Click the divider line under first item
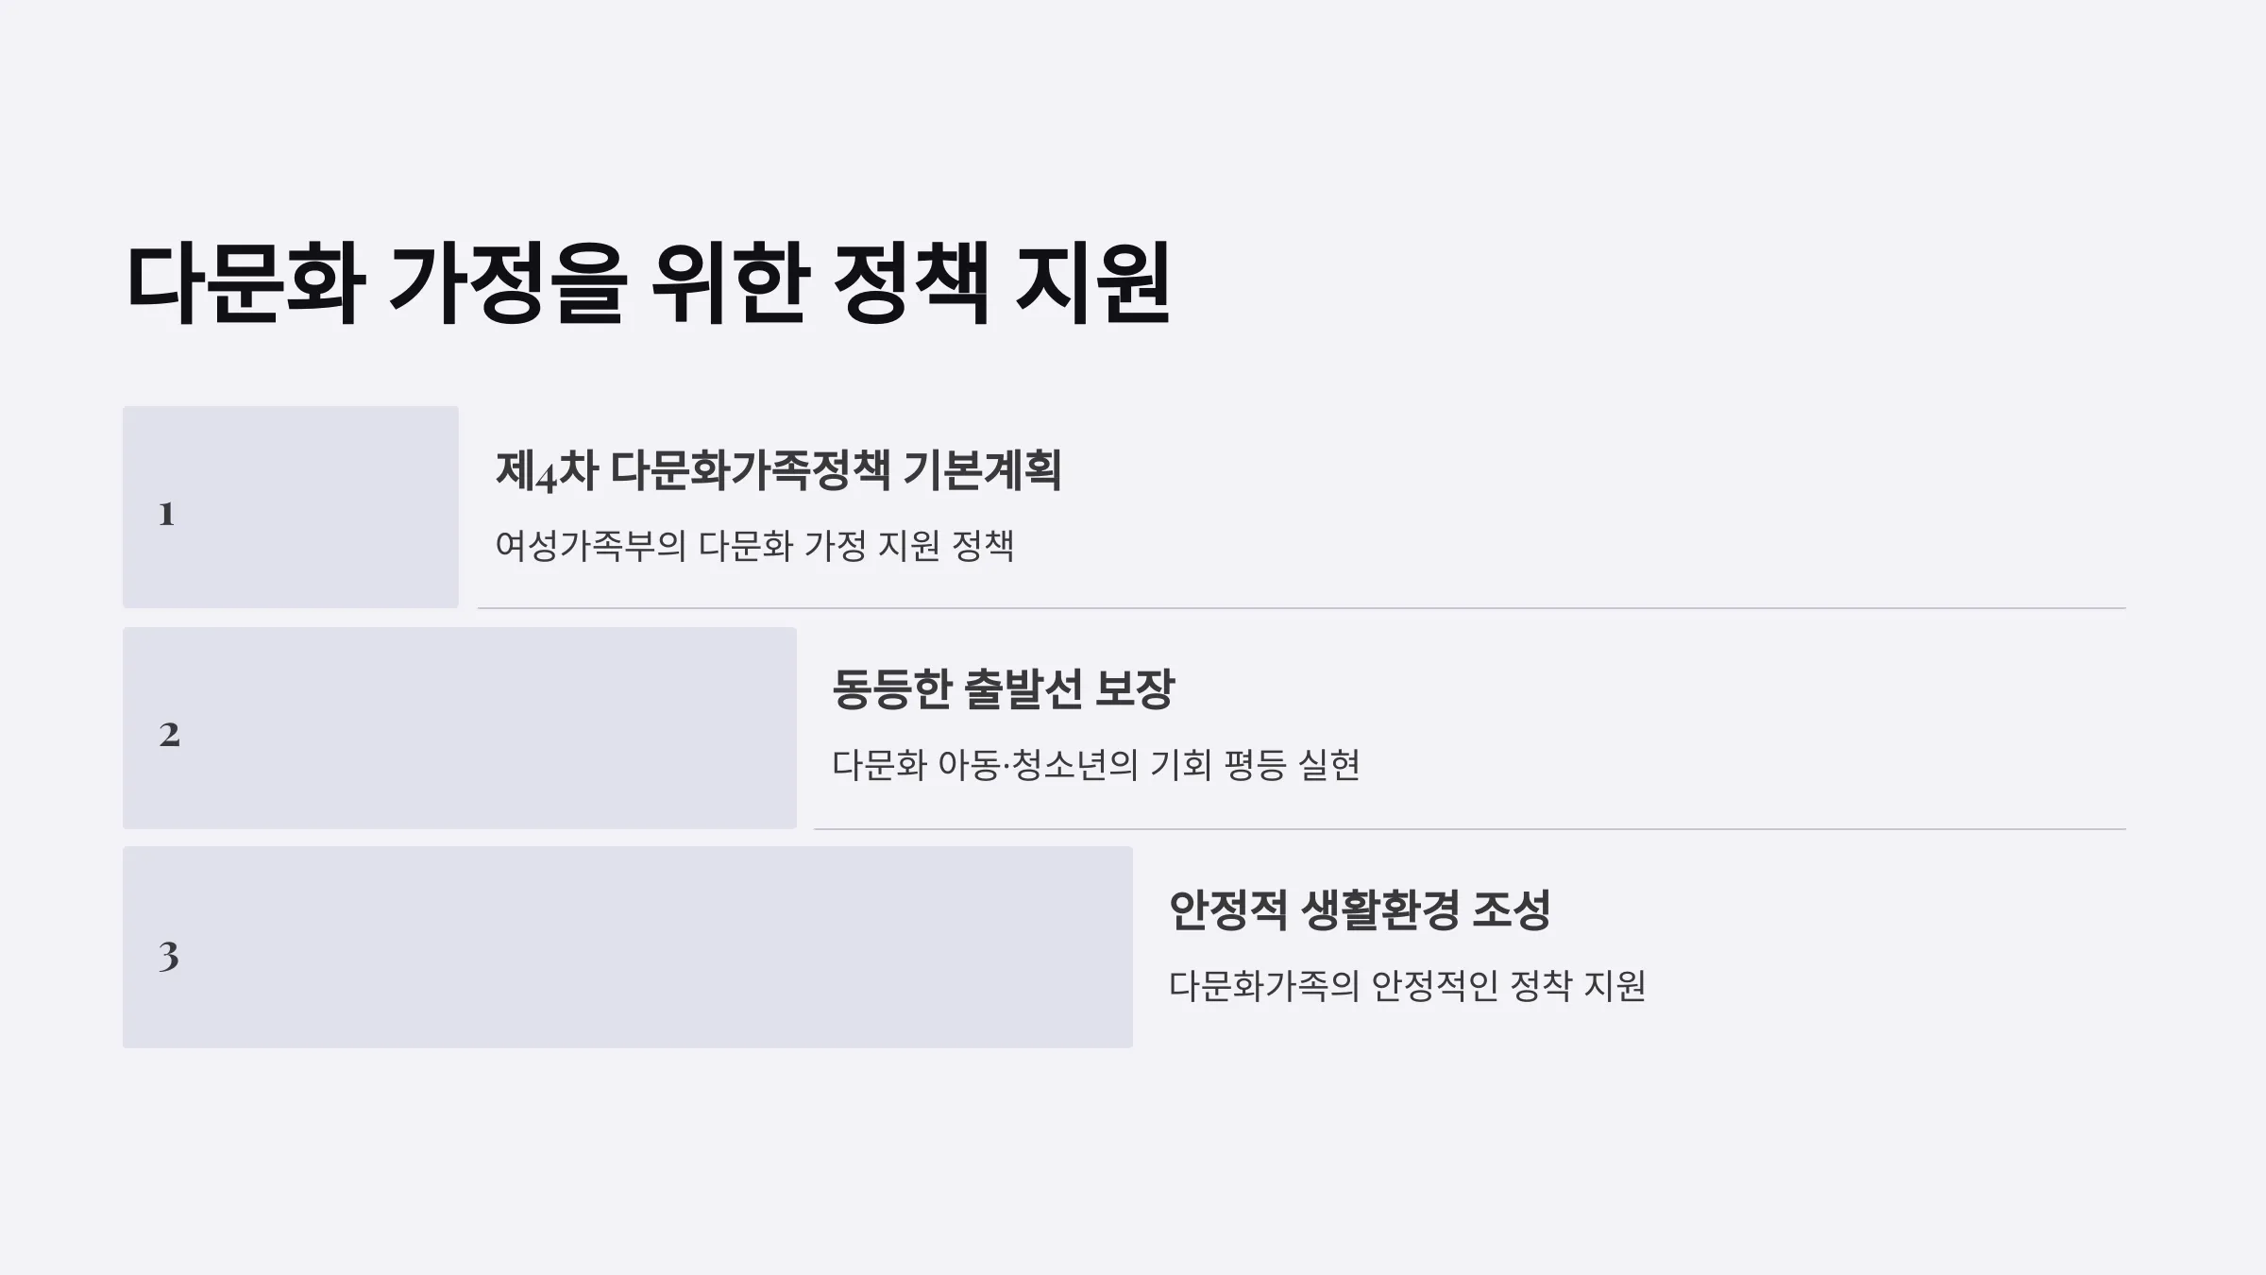The height and width of the screenshot is (1275, 2266). click(1302, 608)
